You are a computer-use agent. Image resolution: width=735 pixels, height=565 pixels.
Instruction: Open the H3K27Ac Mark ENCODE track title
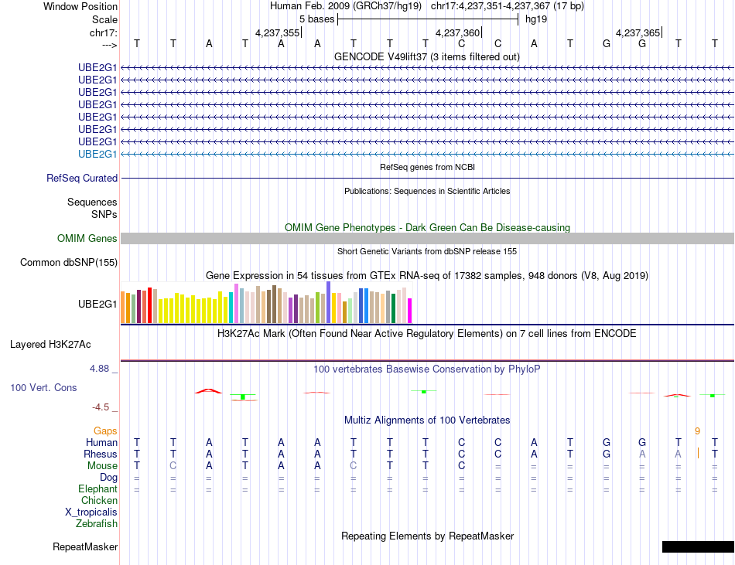(x=427, y=334)
